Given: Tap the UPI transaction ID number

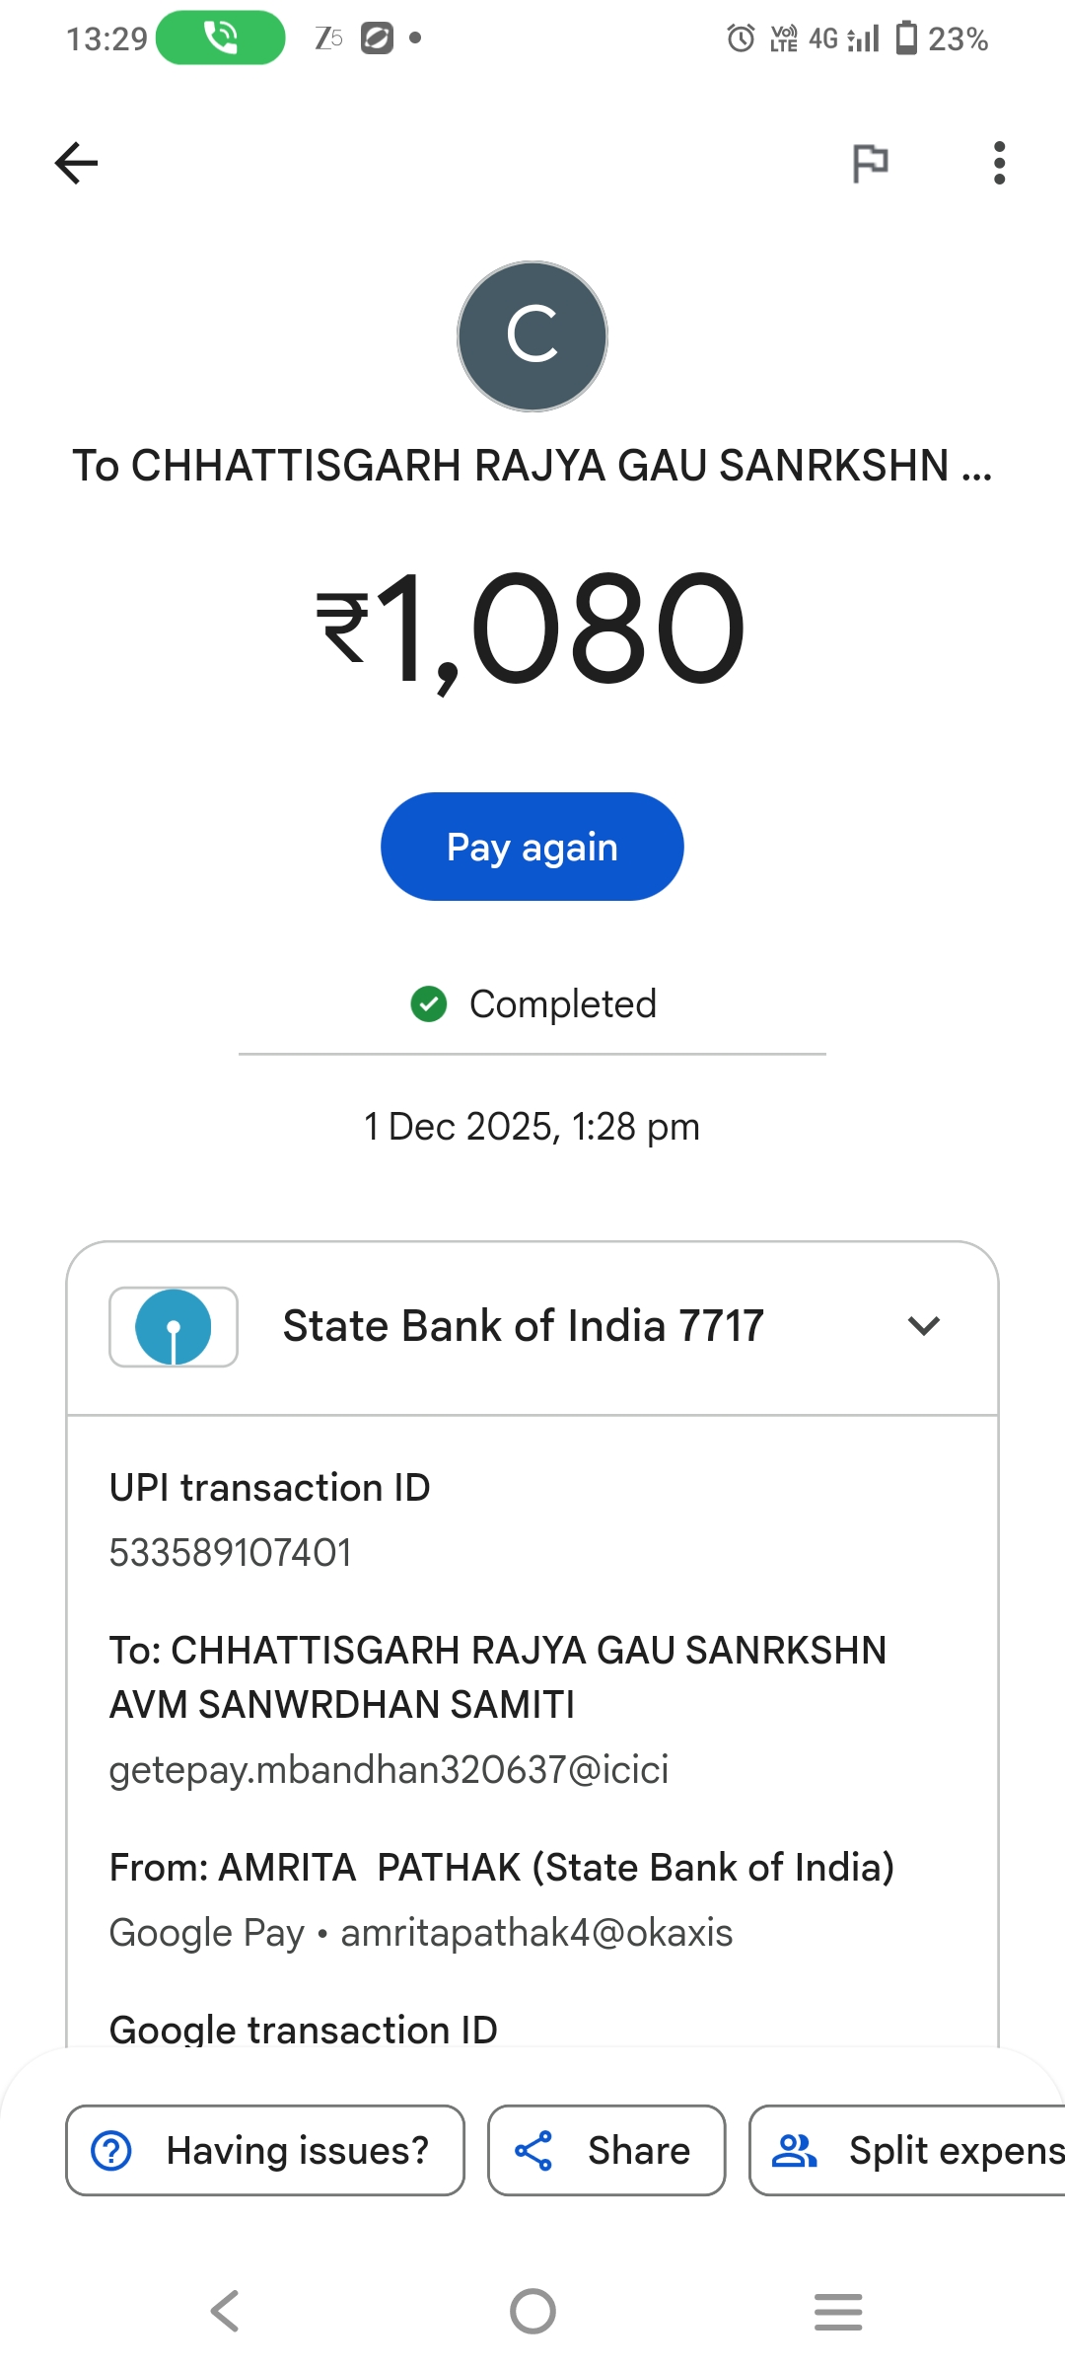Looking at the screenshot, I should 230,1553.
